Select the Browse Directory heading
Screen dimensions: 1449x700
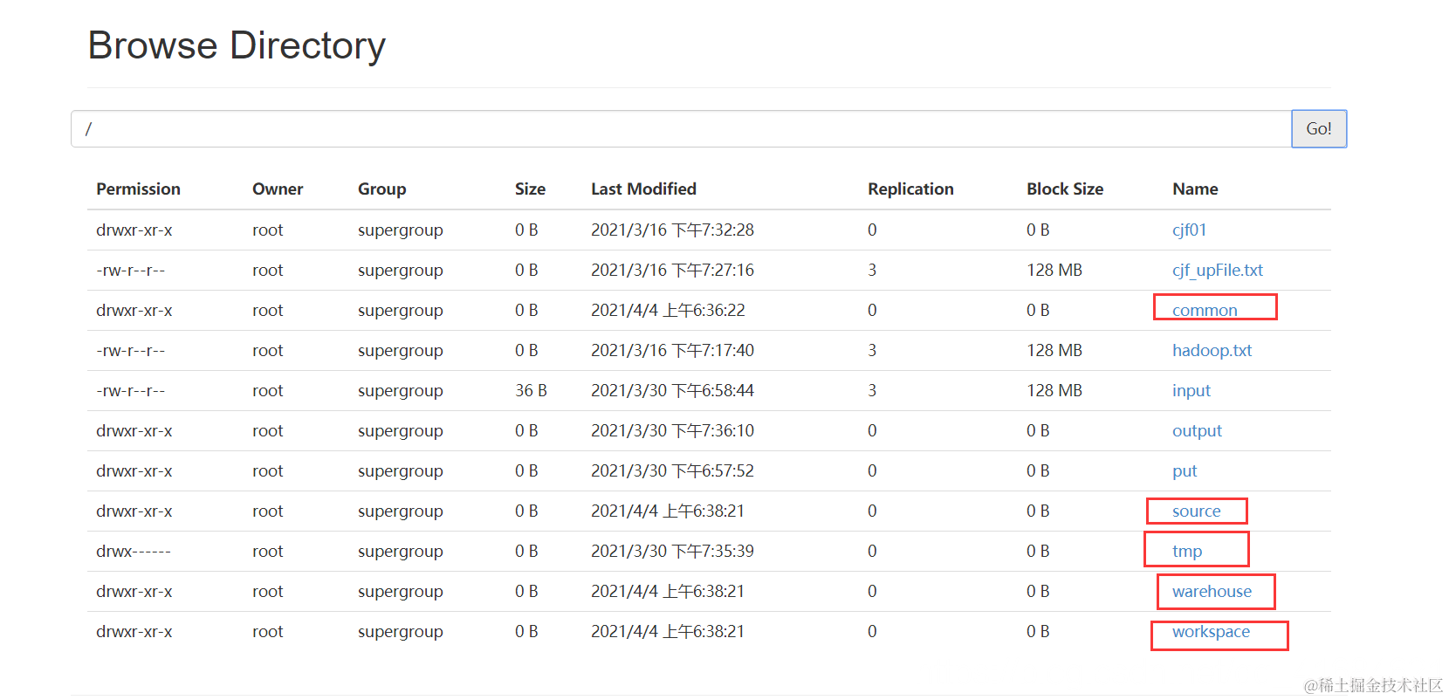coord(237,45)
